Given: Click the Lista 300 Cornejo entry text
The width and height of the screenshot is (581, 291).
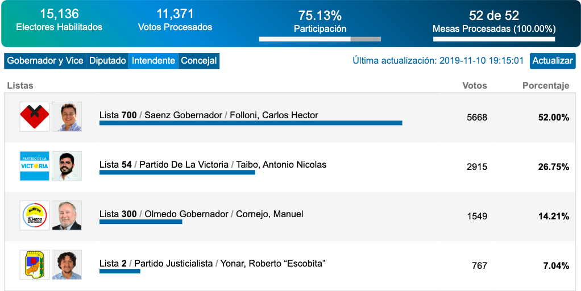Looking at the screenshot, I should (201, 214).
